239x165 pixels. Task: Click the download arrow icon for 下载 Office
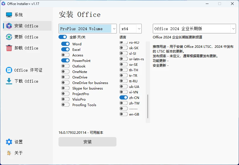click(x=9, y=81)
